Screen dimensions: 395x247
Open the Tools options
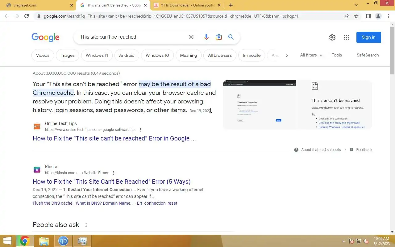pos(337,55)
